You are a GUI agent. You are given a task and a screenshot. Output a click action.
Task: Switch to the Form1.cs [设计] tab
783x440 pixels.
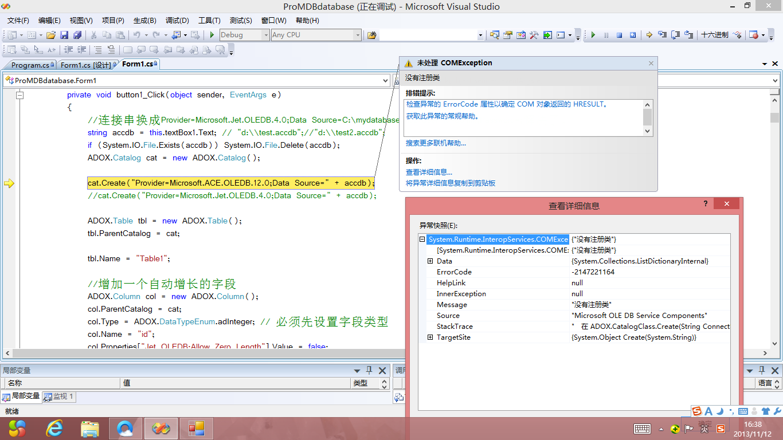86,65
